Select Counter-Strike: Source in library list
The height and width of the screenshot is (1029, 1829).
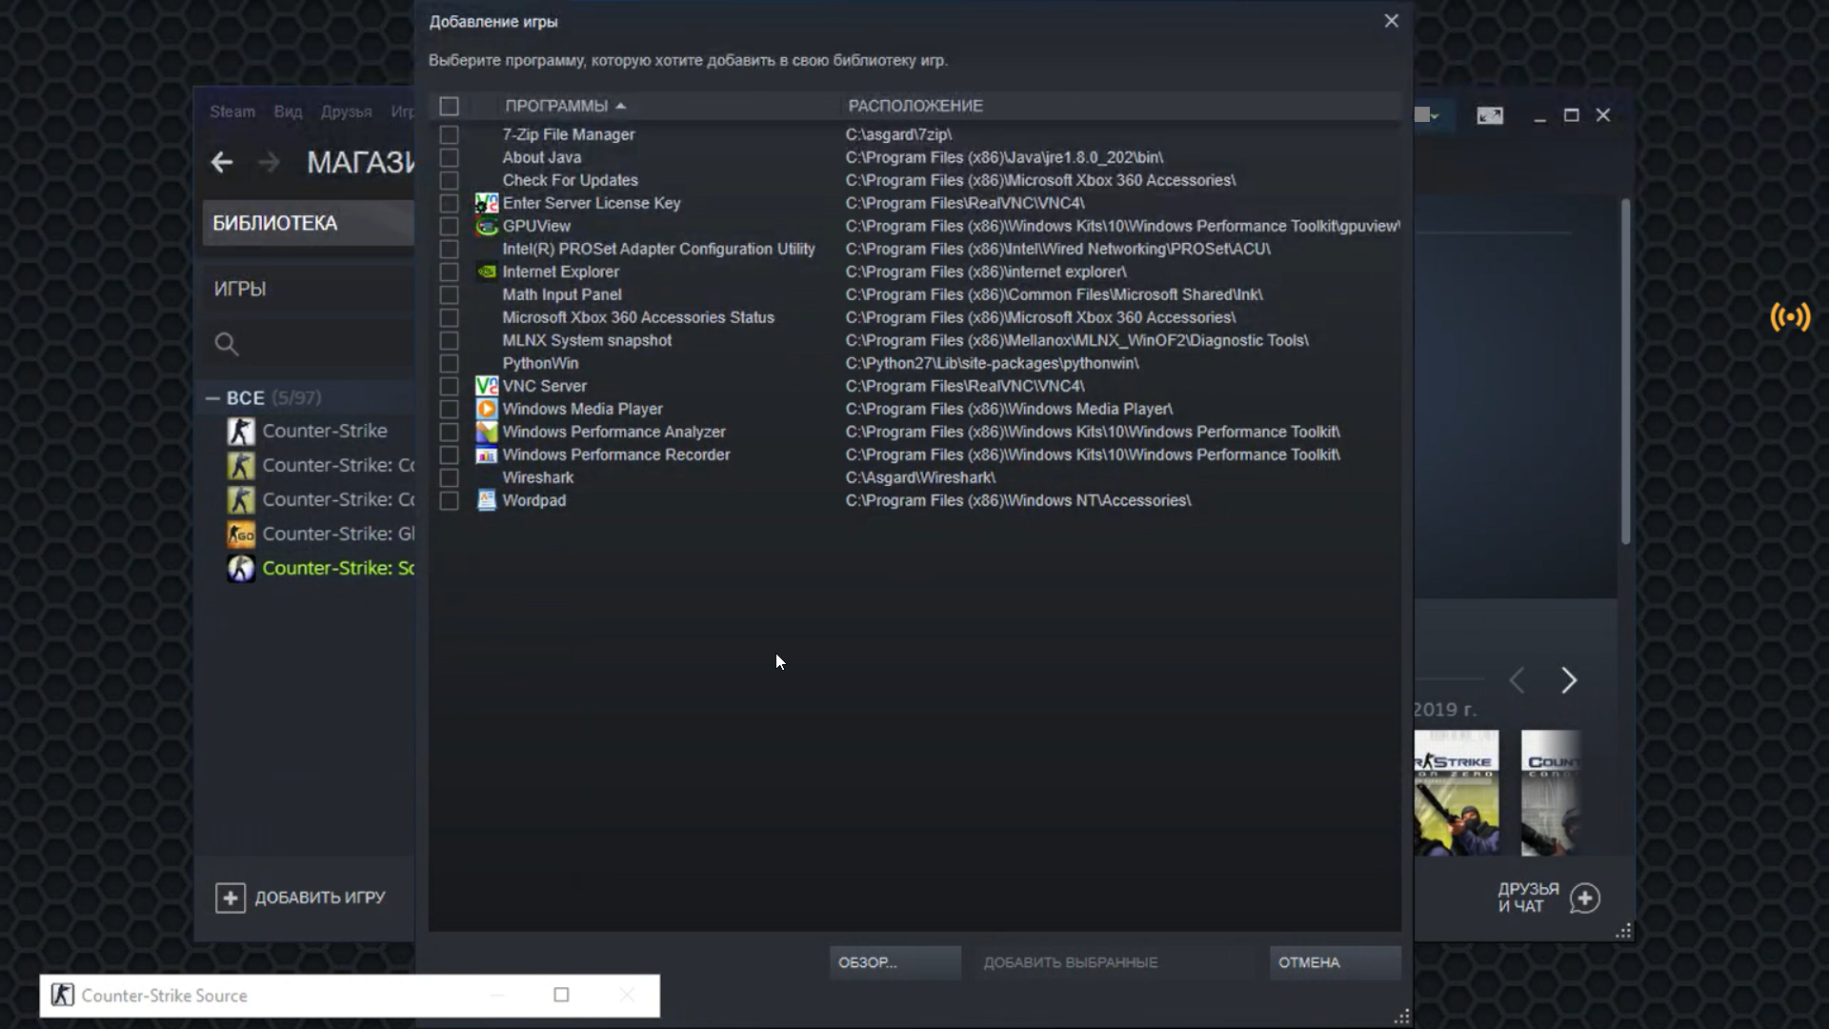pyautogui.click(x=338, y=568)
